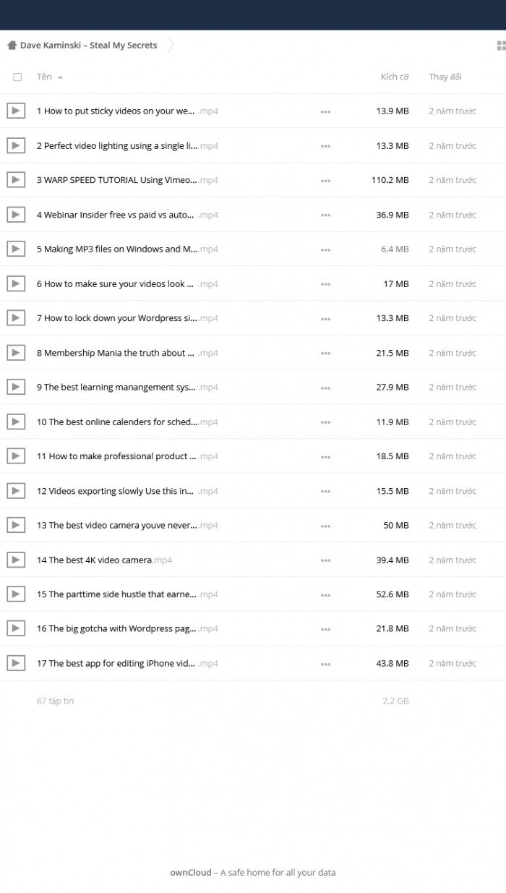Click video icon for file 1 sticky videos
The image size is (506, 893).
point(16,111)
